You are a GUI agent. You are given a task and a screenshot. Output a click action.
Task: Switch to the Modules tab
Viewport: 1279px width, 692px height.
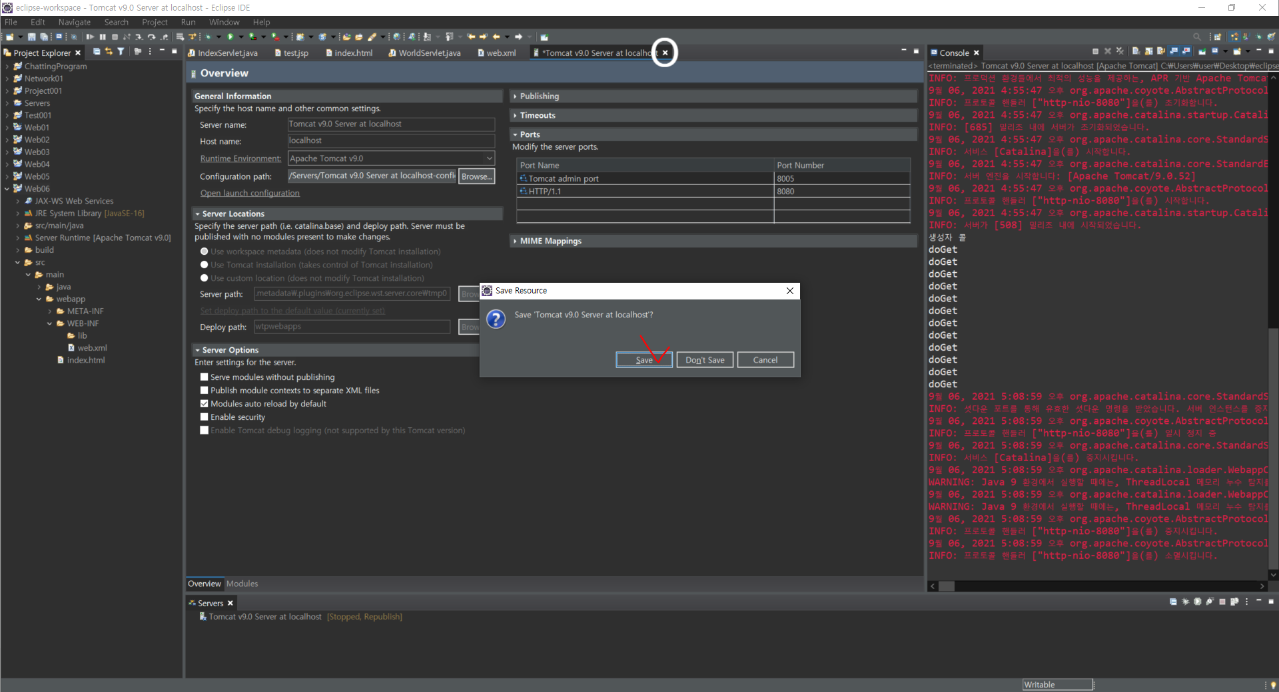coord(242,584)
